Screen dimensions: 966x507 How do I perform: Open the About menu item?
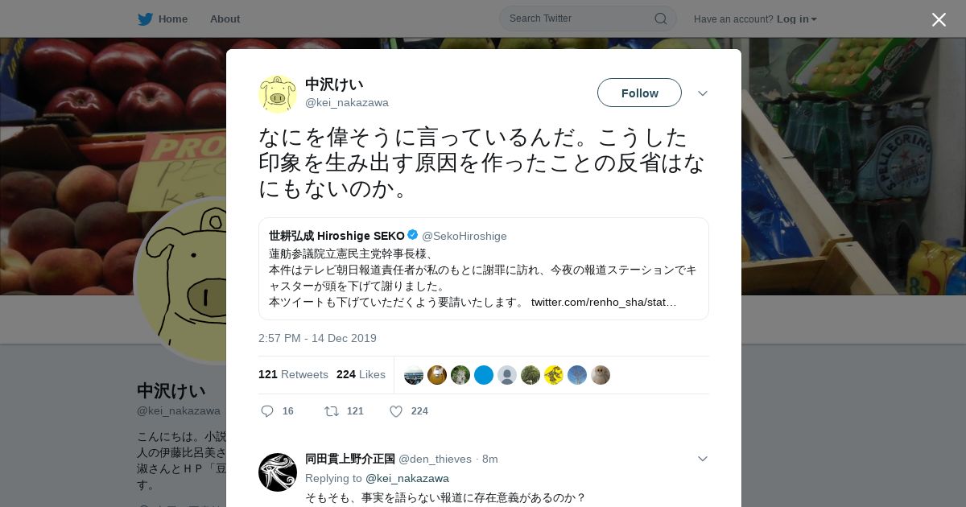[225, 19]
